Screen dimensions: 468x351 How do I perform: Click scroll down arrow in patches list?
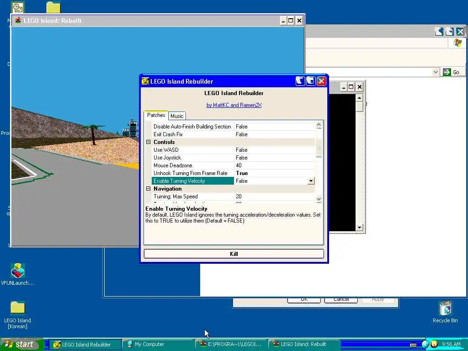pos(319,199)
